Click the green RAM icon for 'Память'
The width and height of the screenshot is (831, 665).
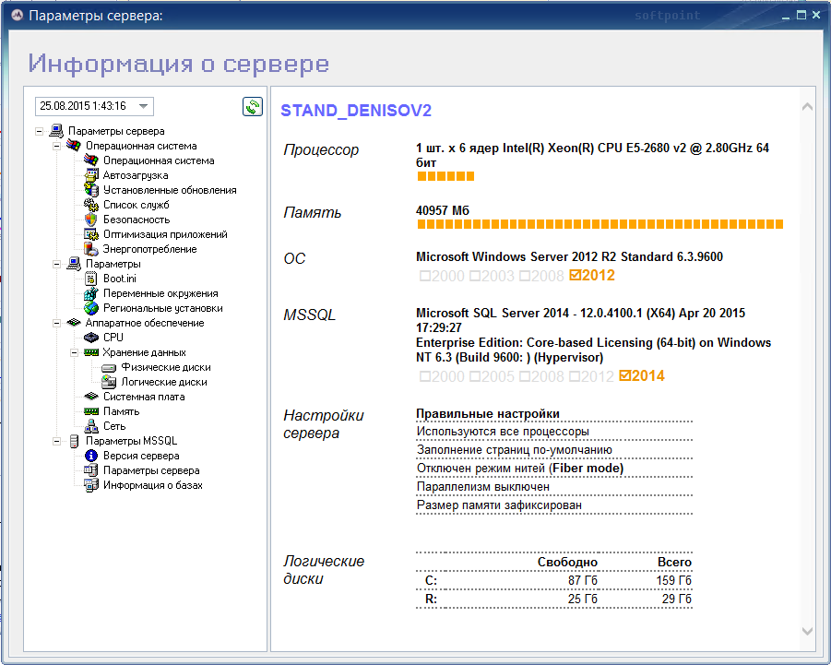(x=91, y=411)
